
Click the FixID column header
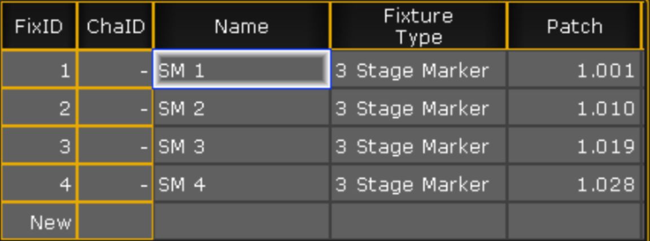click(x=38, y=26)
